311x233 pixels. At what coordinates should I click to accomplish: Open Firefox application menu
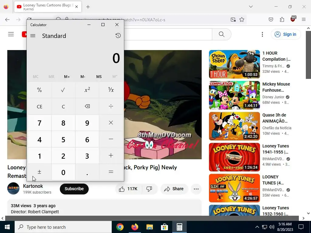click(304, 19)
